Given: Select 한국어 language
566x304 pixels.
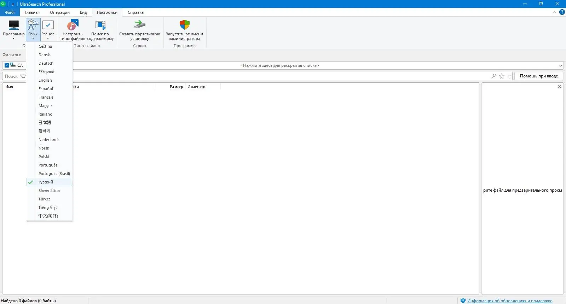Looking at the screenshot, I should pyautogui.click(x=50, y=131).
